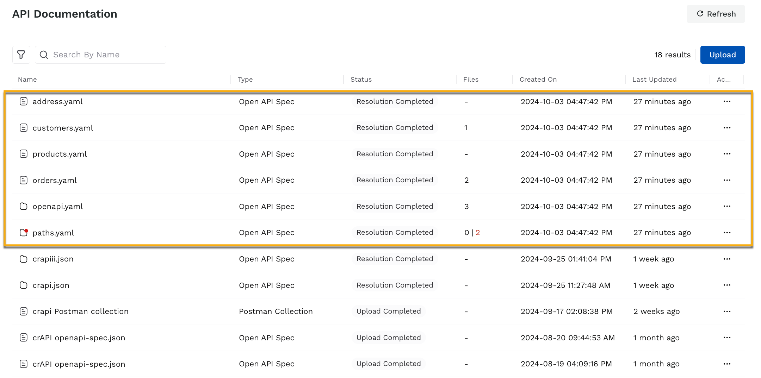Focus the Search By Name field
The height and width of the screenshot is (378, 761).
[100, 55]
